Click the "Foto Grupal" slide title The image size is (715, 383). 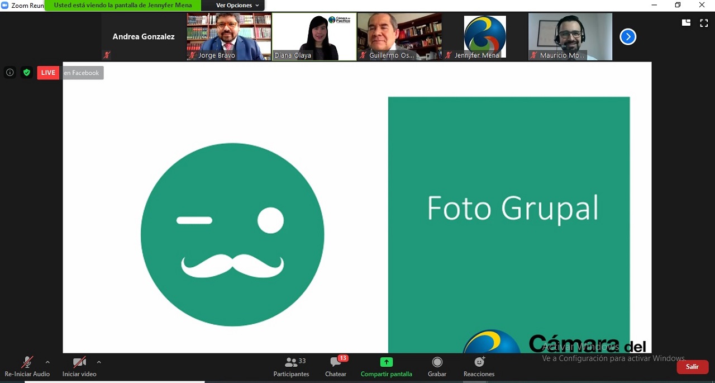(513, 208)
